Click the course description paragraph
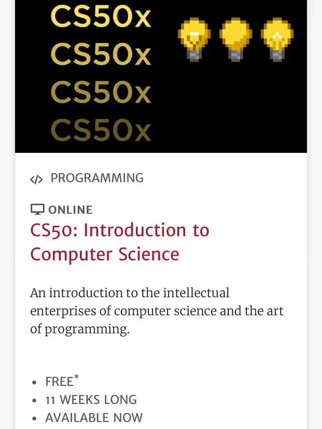The height and width of the screenshot is (429, 322). tap(156, 311)
